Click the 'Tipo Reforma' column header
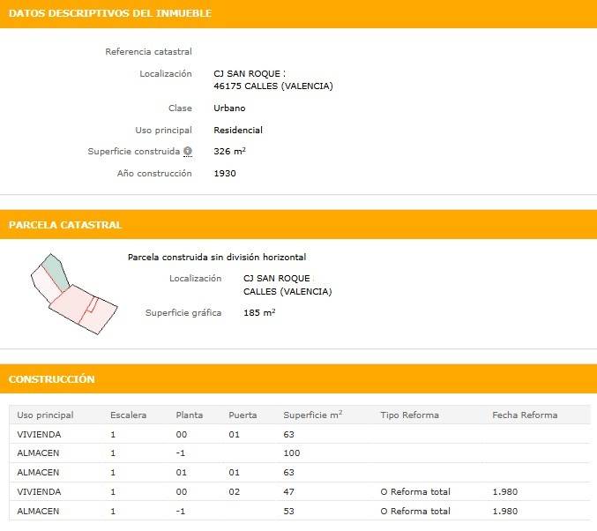597x531 pixels. (x=410, y=415)
